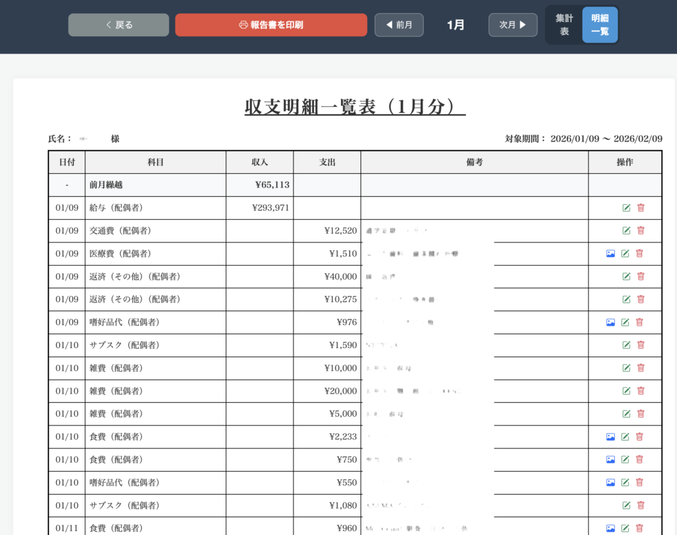The width and height of the screenshot is (677, 535).
Task: Delete the 嗜好品代 ¥550 entry
Action: pyautogui.click(x=639, y=483)
